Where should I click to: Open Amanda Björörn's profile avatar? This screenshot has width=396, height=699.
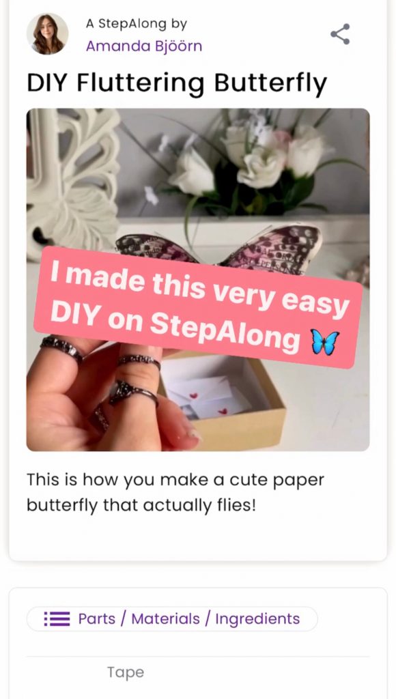coord(47,34)
